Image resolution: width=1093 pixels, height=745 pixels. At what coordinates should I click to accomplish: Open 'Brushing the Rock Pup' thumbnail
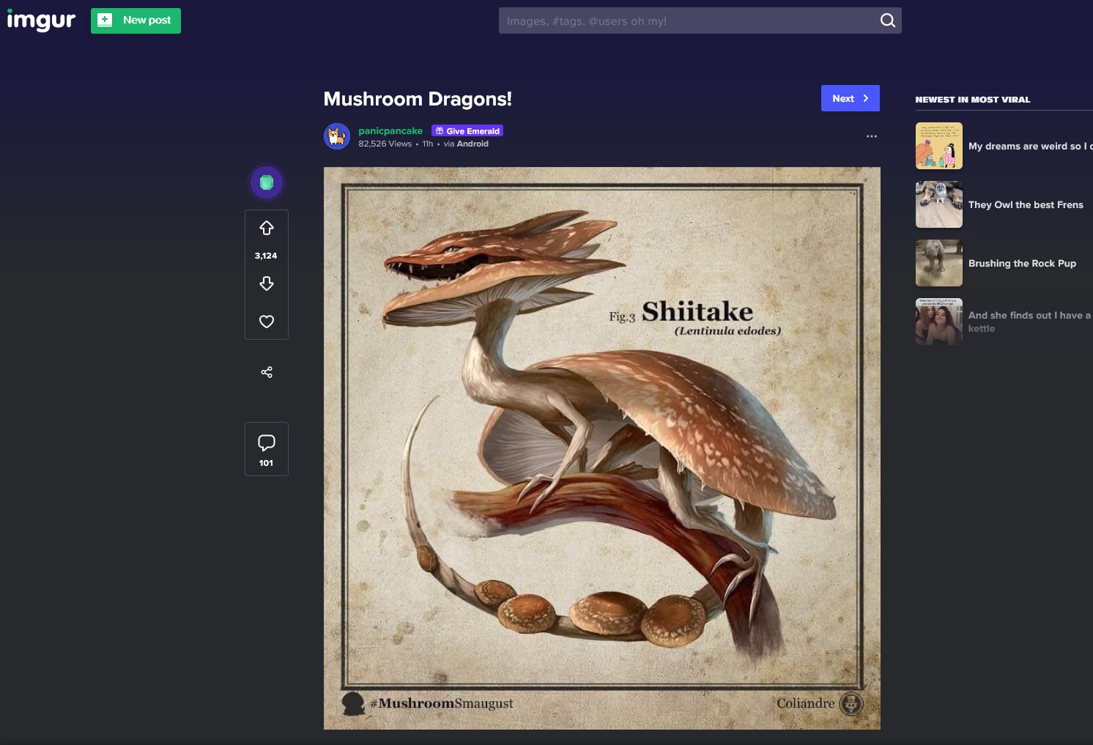pos(939,263)
